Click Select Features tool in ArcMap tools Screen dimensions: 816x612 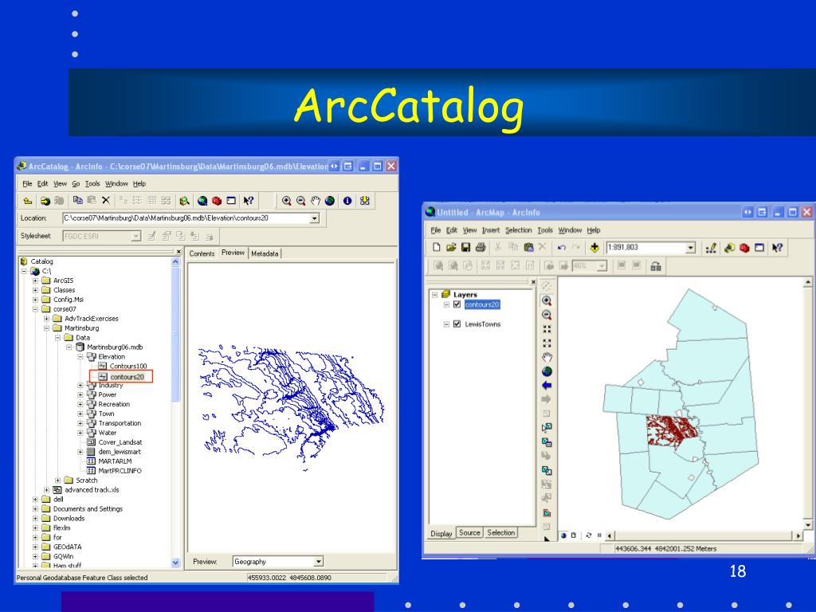point(547,428)
